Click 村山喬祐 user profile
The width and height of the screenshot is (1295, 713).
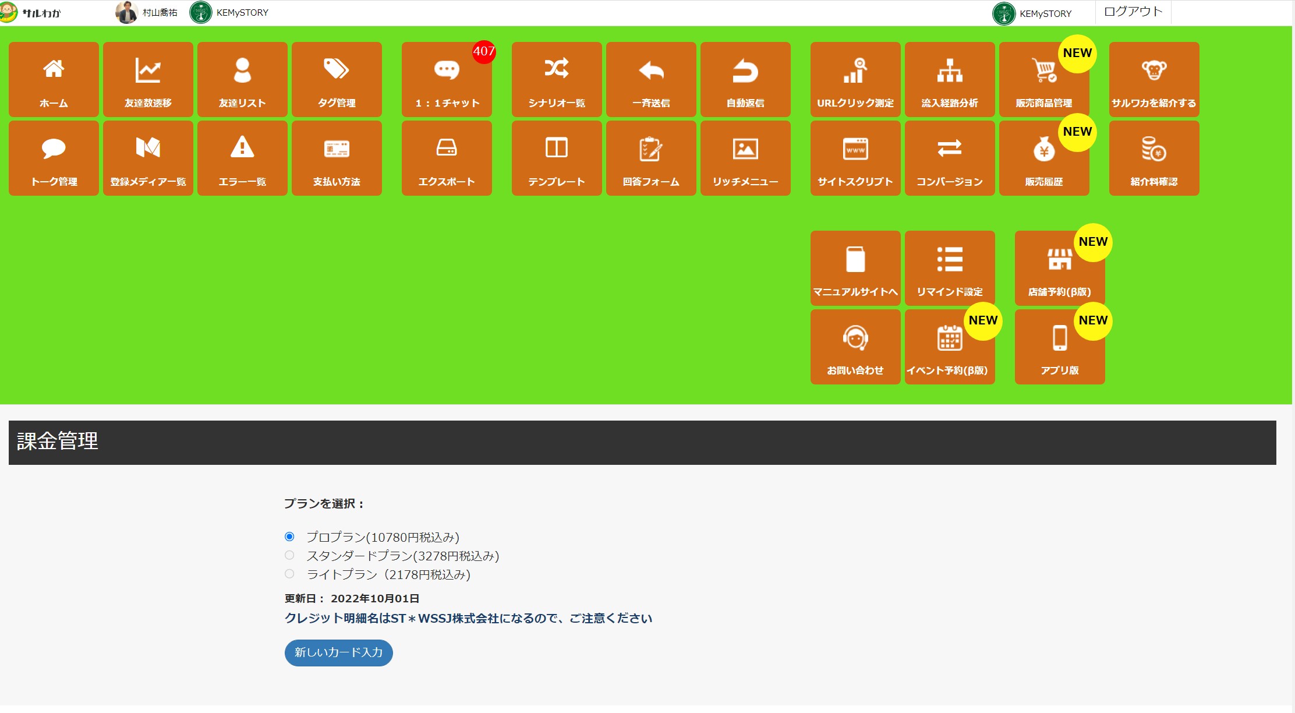click(x=147, y=12)
